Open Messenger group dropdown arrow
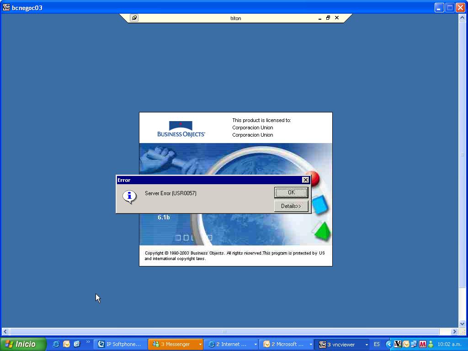The image size is (468, 351). tap(200, 345)
